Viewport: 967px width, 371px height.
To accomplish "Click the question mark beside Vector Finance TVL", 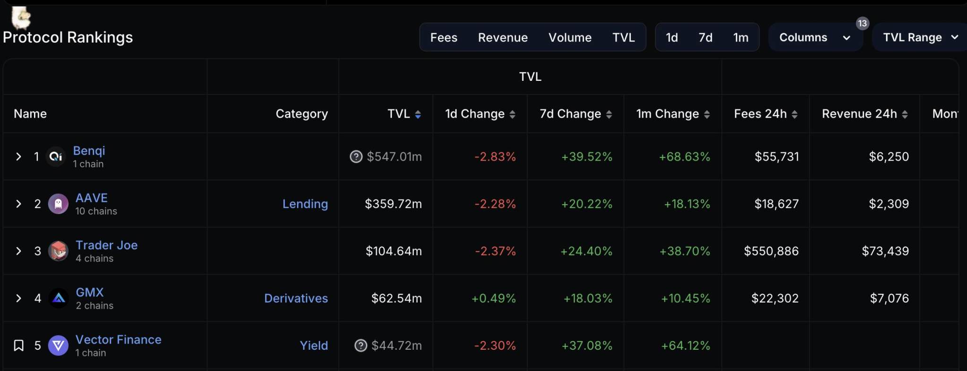I will tap(360, 345).
